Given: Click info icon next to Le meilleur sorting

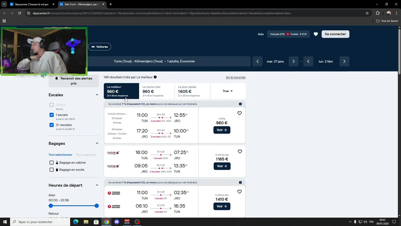Looking at the screenshot, I should click(155, 77).
